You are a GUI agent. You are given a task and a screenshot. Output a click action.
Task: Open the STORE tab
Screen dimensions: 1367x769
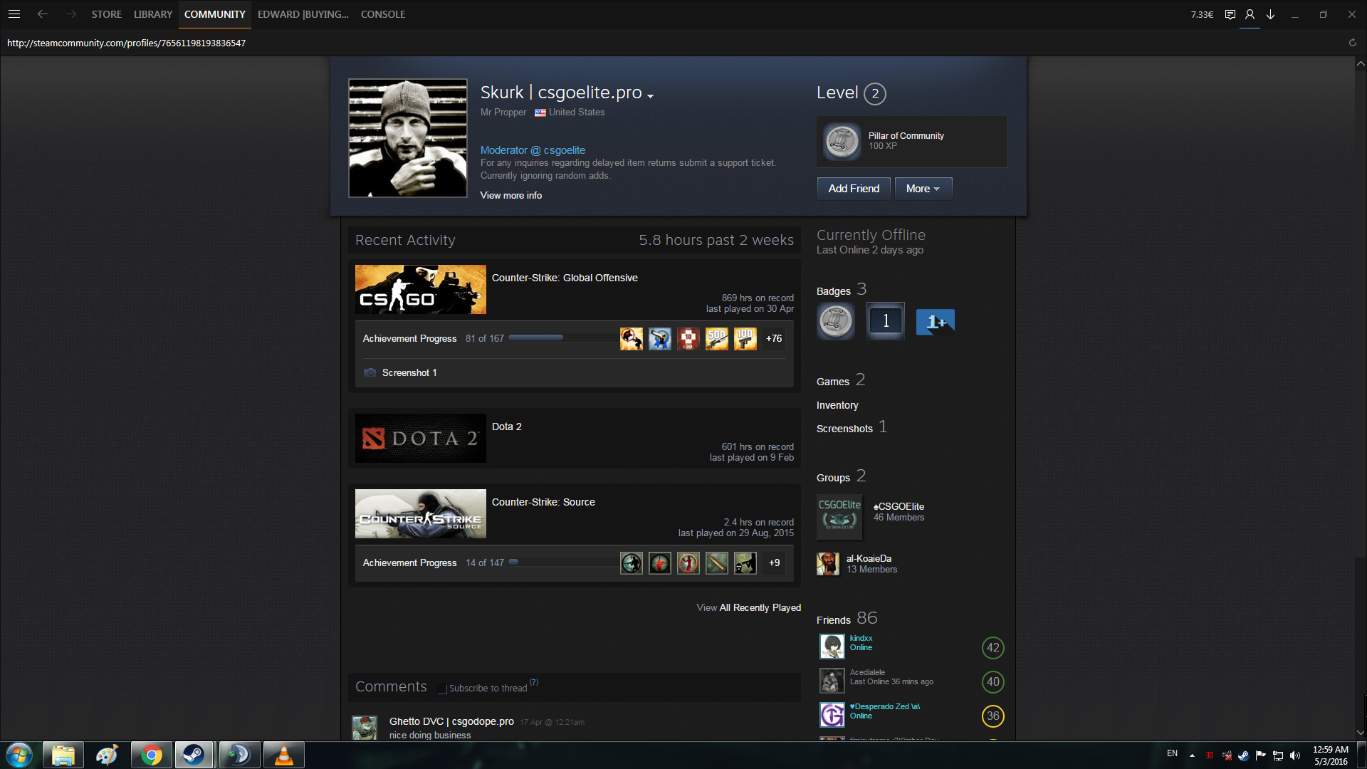tap(106, 14)
